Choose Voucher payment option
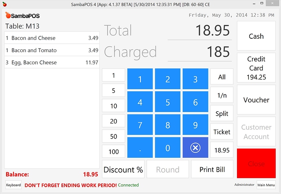281x194 pixels. pyautogui.click(x=256, y=100)
